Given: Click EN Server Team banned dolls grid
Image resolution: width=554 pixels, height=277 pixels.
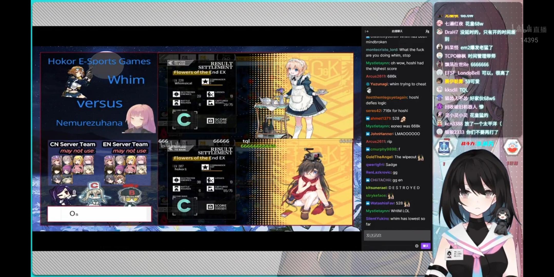Looking at the screenshot, I should (x=125, y=170).
